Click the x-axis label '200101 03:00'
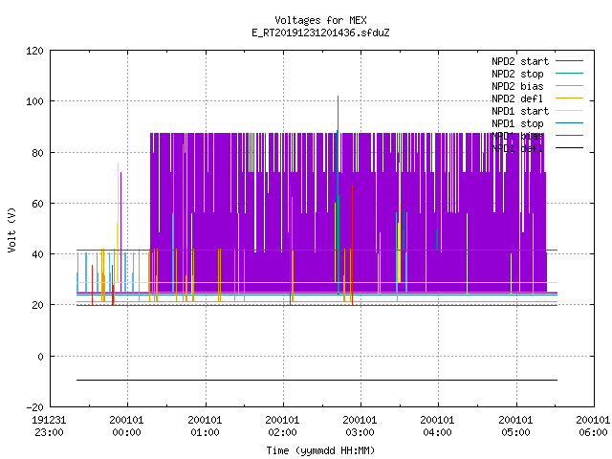This screenshot has width=612, height=459. tap(360, 426)
